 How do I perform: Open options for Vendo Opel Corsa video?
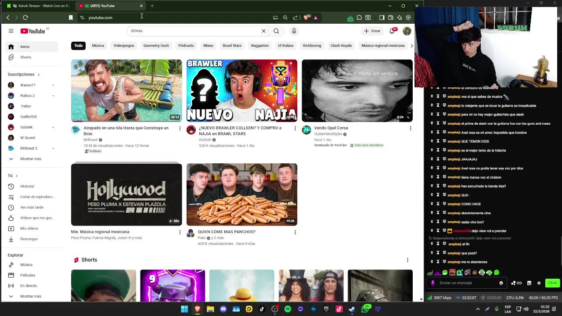tap(410, 128)
